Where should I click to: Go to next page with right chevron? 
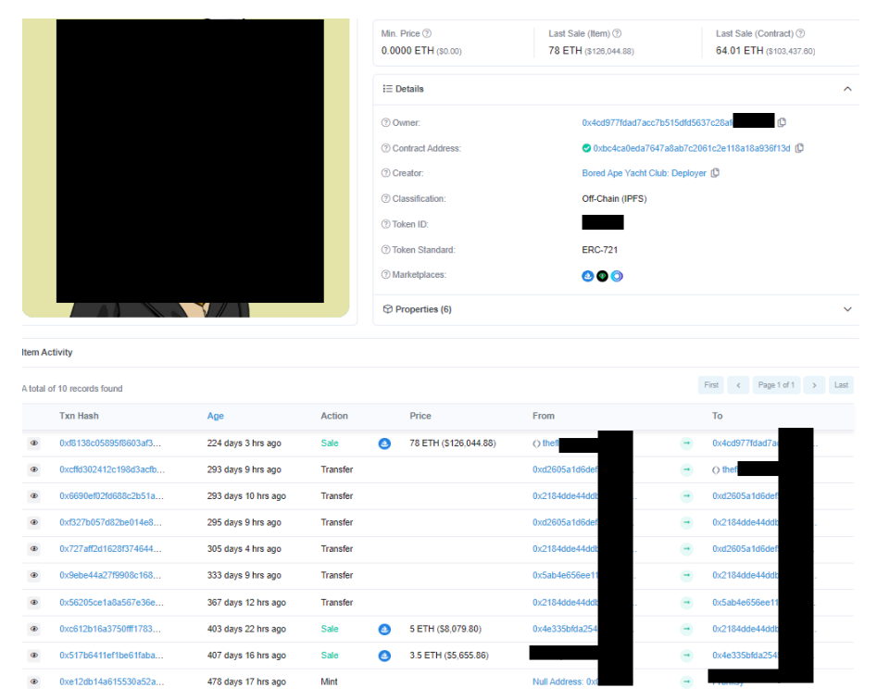[x=814, y=385]
